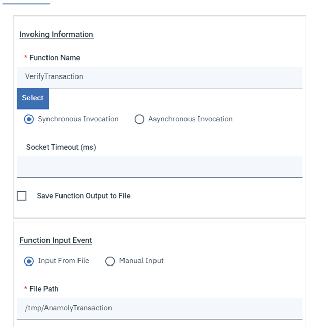Click the Input From File label text
Viewport: 311px width, 327px height.
click(64, 261)
